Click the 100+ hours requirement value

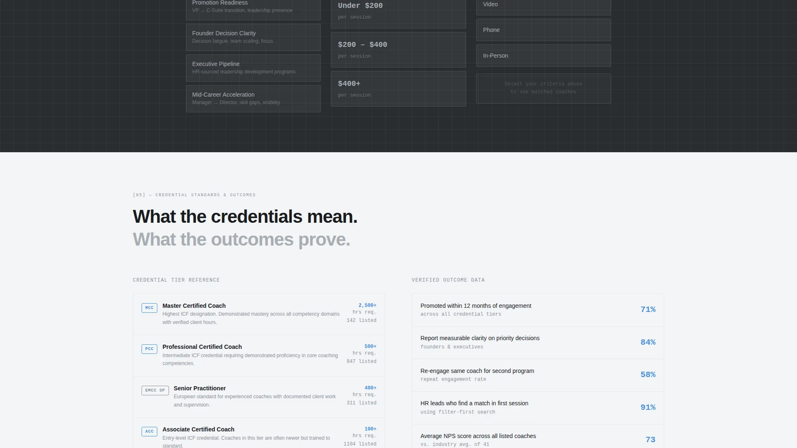click(x=370, y=429)
